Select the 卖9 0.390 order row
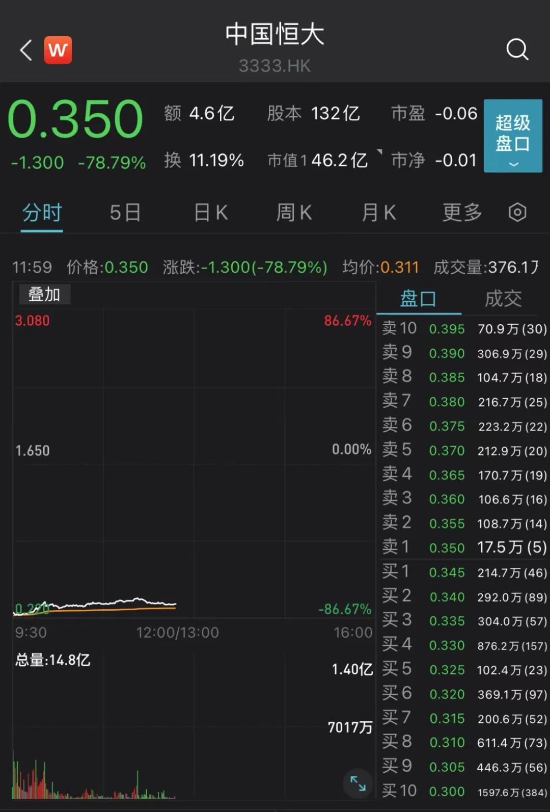 (464, 353)
